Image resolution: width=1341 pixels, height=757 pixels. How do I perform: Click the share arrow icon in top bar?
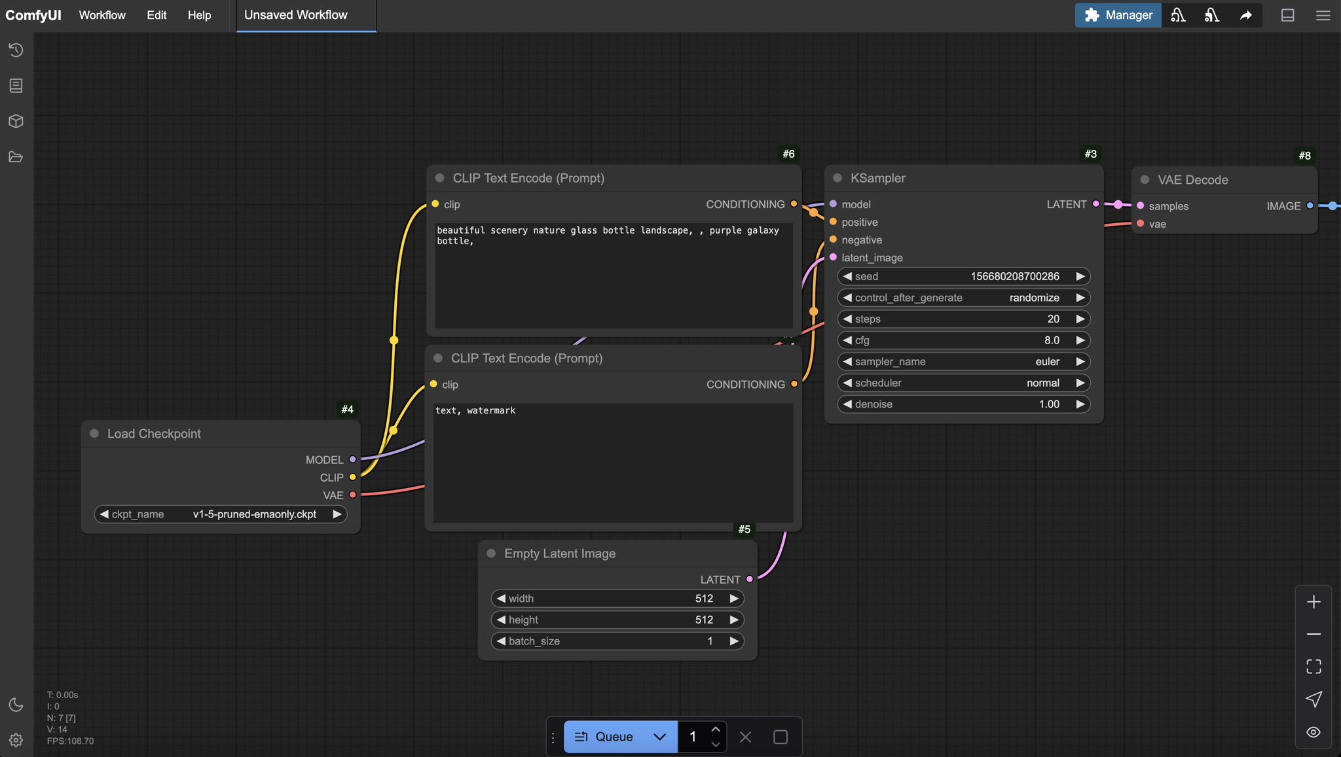coord(1245,15)
